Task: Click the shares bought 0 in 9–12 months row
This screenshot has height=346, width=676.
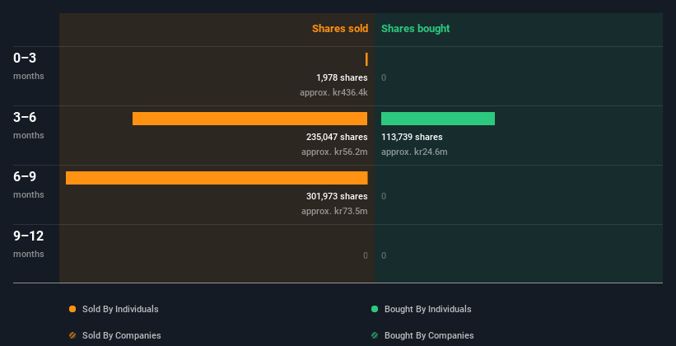Action: pyautogui.click(x=384, y=256)
